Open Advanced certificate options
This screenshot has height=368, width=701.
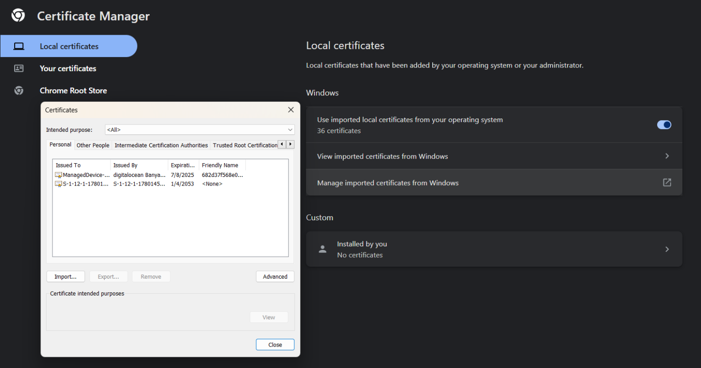coord(275,276)
